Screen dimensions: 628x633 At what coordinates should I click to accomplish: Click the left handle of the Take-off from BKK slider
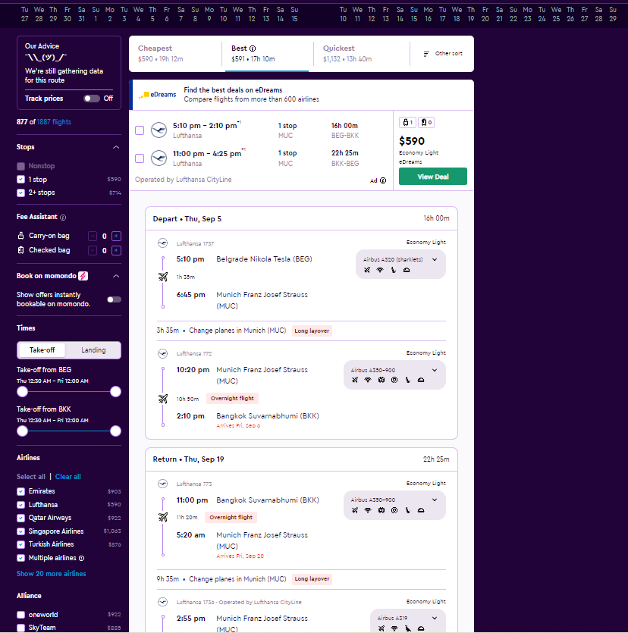(x=22, y=431)
